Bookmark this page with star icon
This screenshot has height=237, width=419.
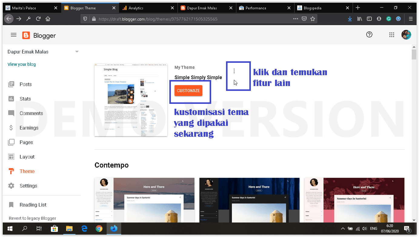(x=313, y=19)
